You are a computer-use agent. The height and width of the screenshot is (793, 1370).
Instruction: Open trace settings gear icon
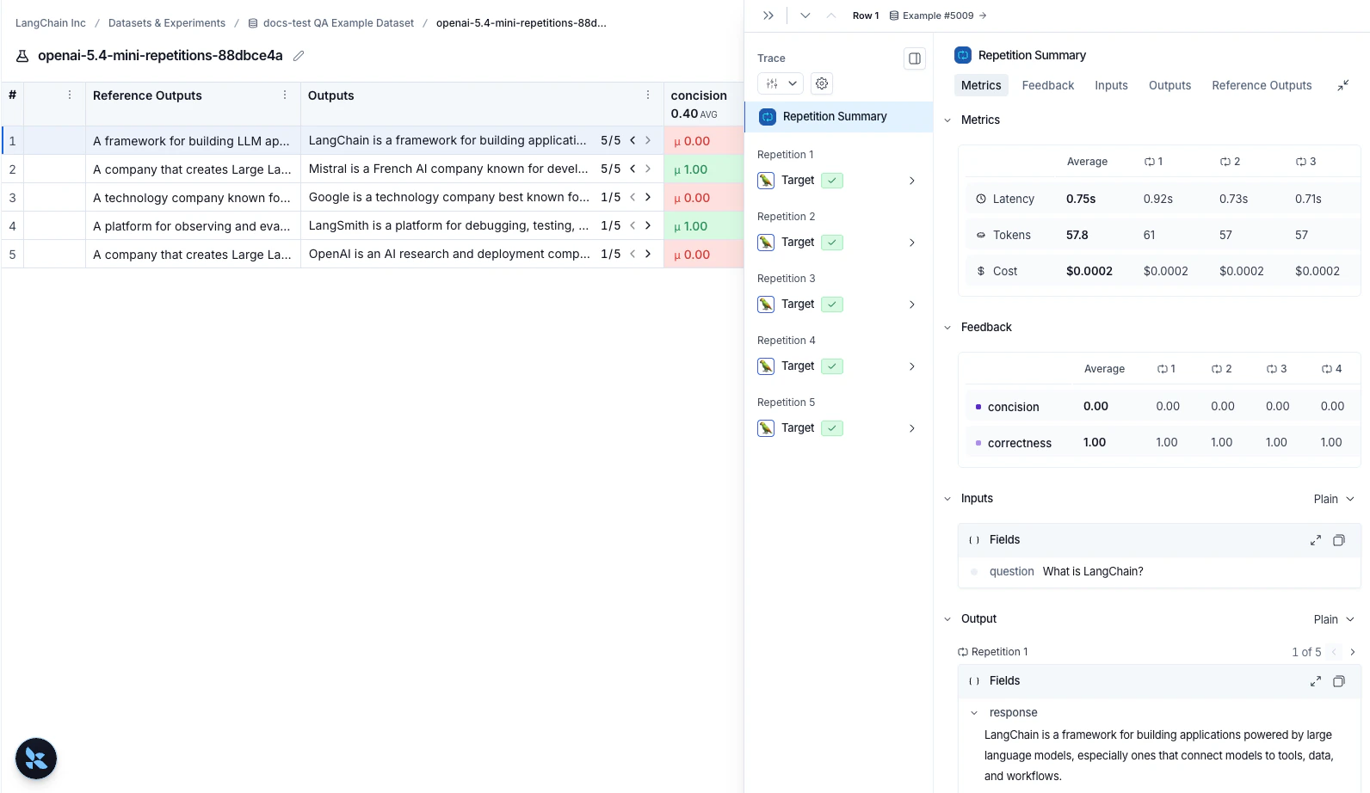point(822,83)
